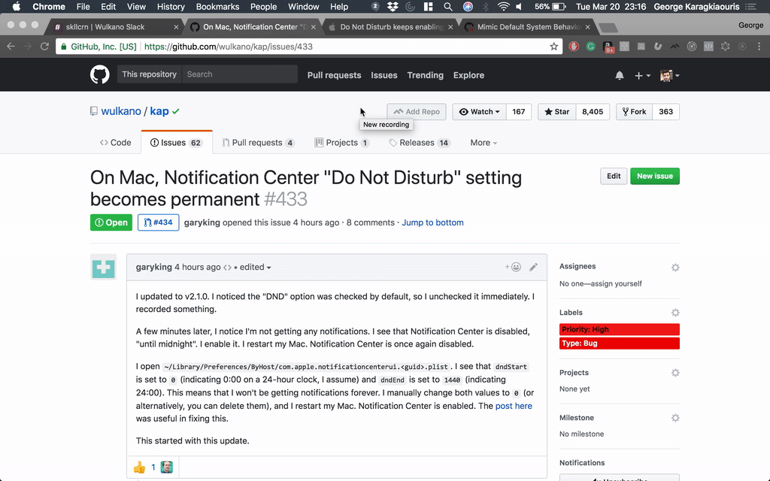The image size is (770, 481).
Task: Open the concentric circles extension icon
Action: coord(692,47)
